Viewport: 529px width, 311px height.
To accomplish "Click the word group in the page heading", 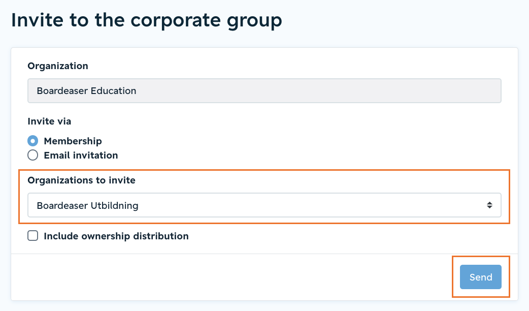I will [x=254, y=21].
